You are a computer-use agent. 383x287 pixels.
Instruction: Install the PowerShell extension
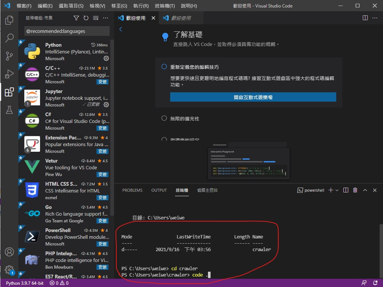tap(102, 244)
